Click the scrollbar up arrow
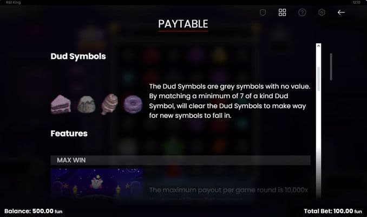 click(x=318, y=46)
